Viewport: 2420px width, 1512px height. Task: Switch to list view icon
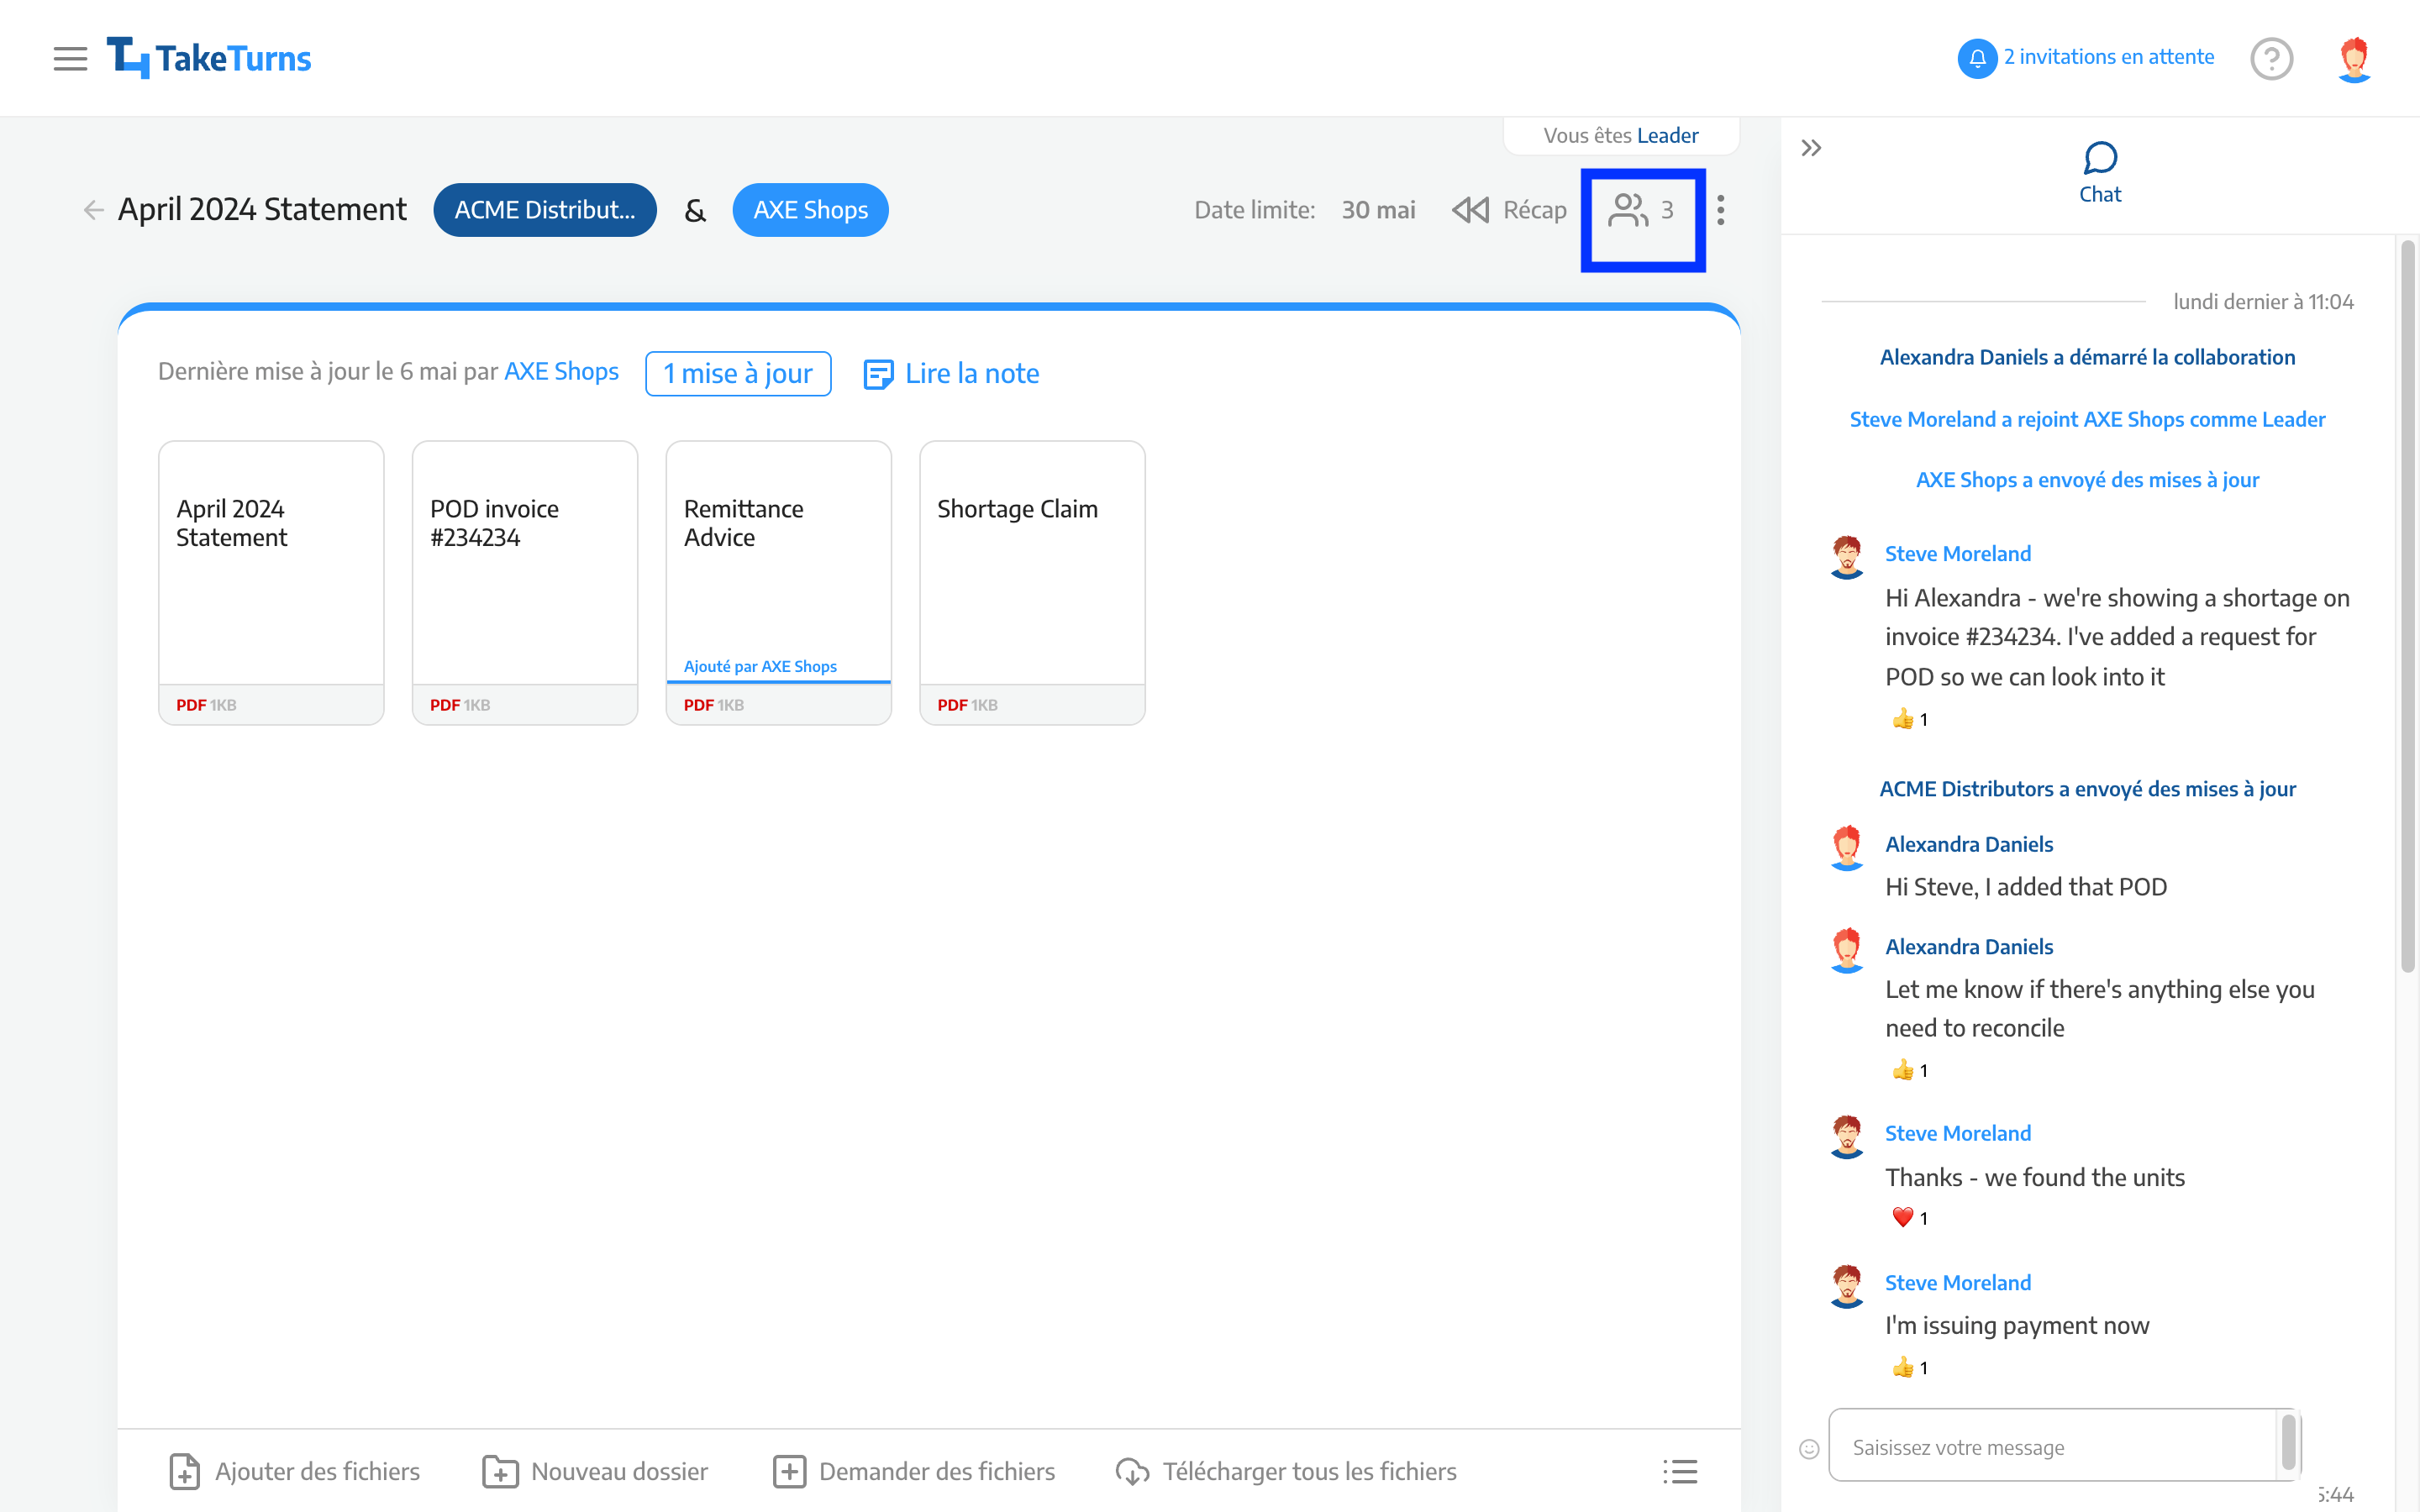1680,1471
